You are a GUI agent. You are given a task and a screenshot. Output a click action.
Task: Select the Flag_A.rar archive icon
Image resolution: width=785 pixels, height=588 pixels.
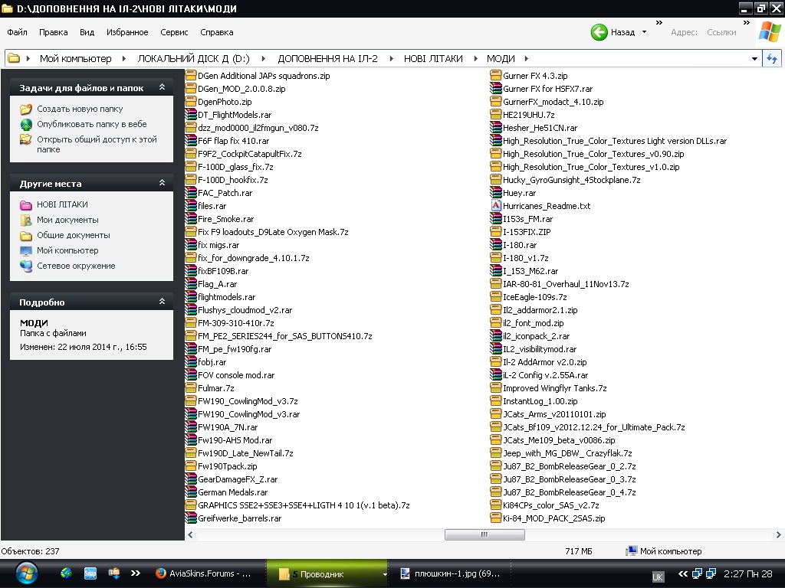(191, 283)
